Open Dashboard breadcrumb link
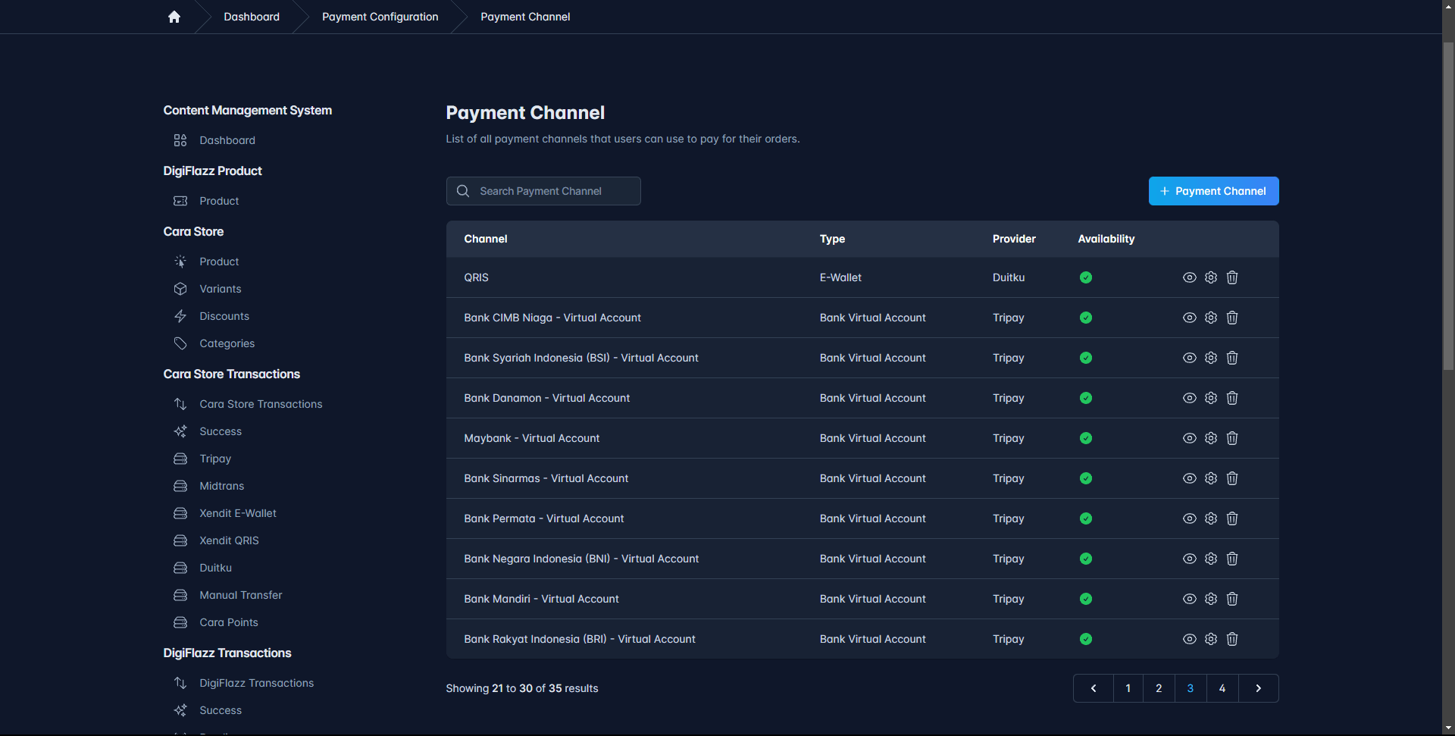The image size is (1455, 736). click(x=252, y=17)
